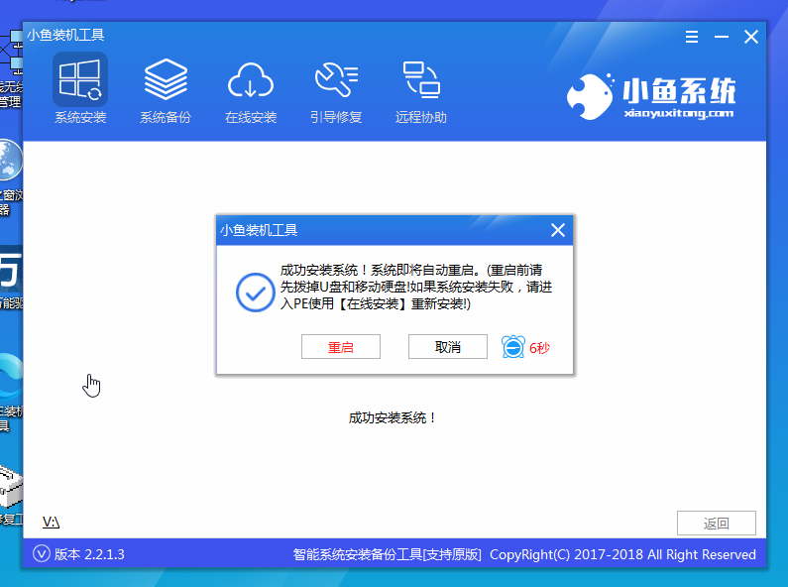Click the 成功安装系统！ status text
788x587 pixels.
tap(392, 417)
